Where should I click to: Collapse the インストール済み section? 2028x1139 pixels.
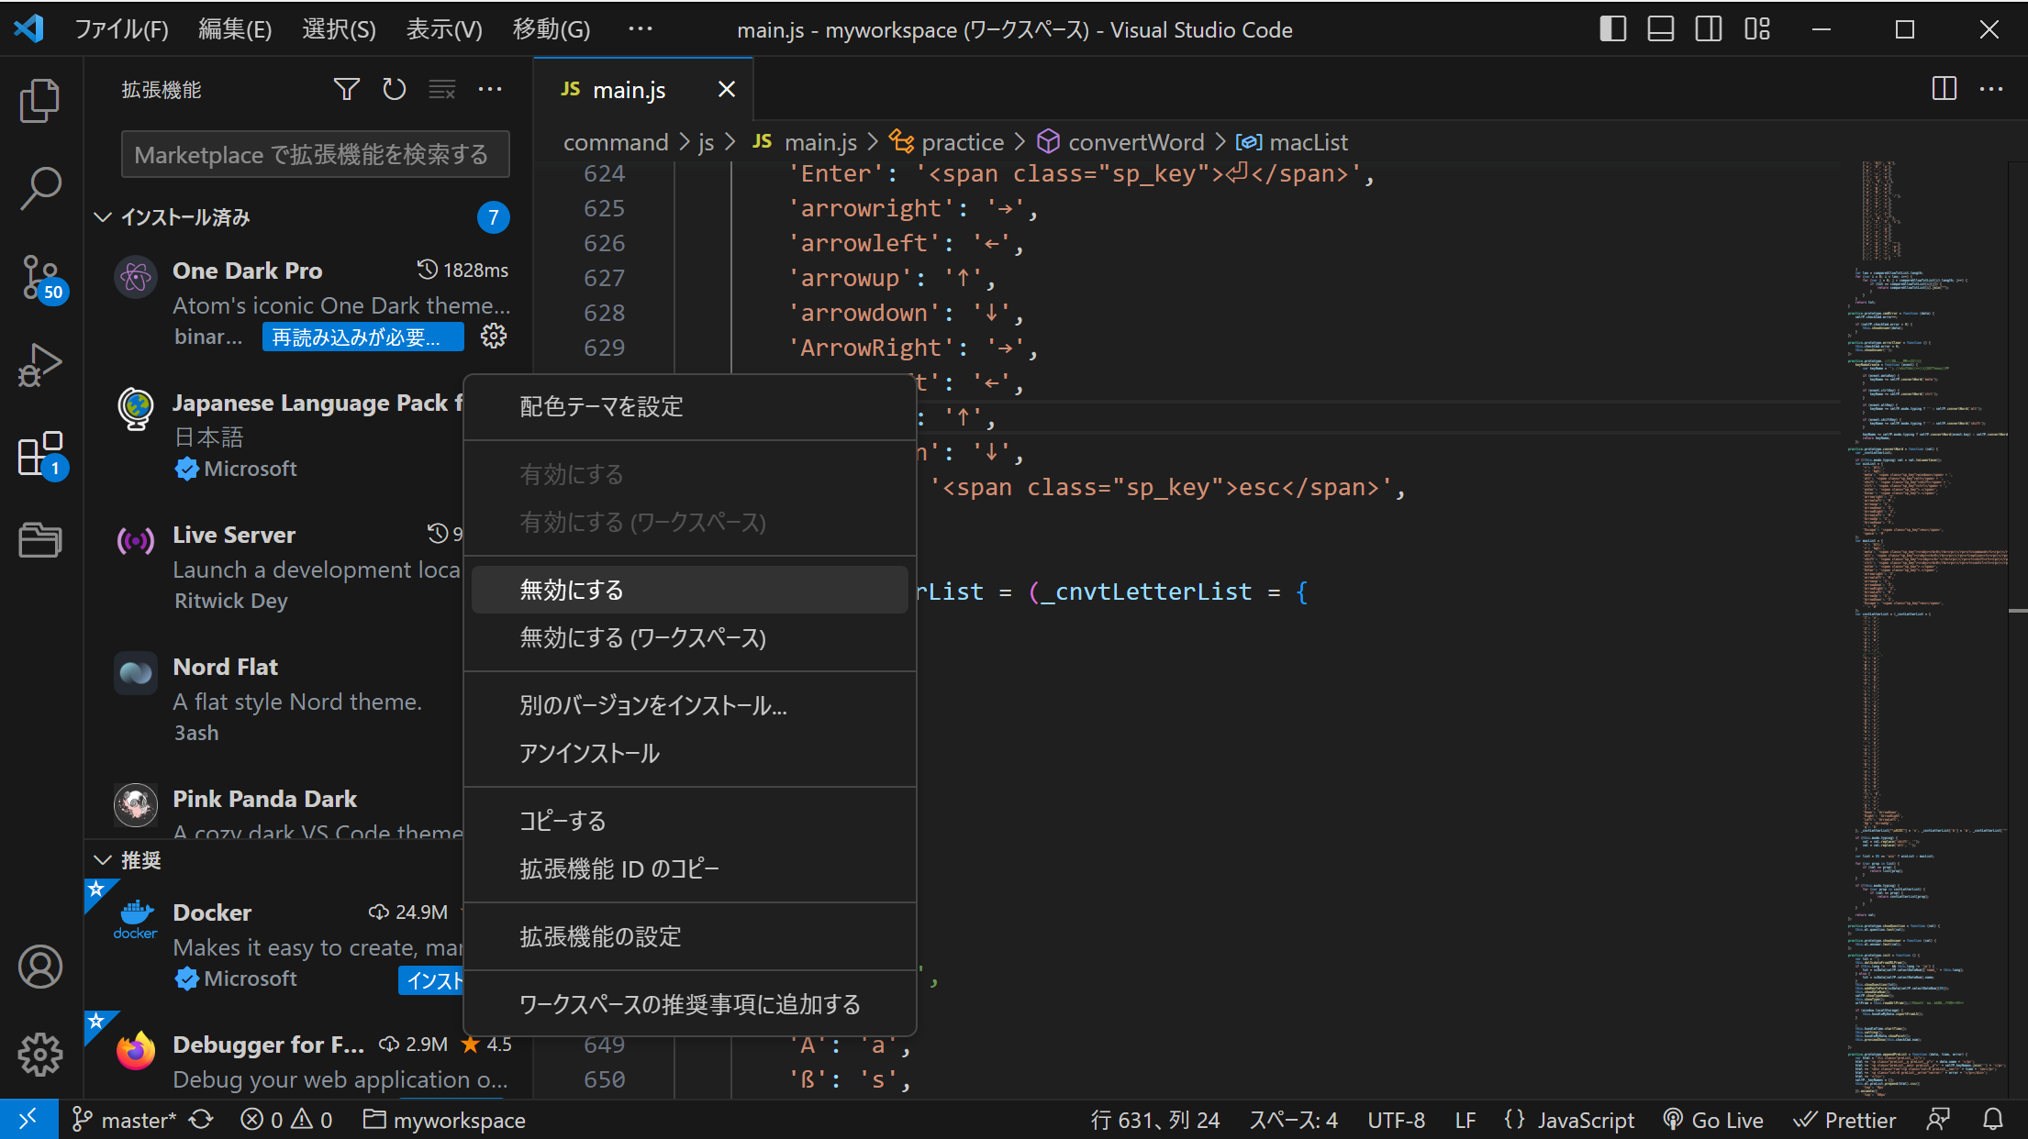point(103,217)
